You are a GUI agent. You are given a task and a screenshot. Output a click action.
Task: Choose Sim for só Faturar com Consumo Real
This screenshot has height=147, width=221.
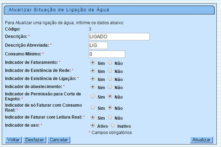click(93, 108)
